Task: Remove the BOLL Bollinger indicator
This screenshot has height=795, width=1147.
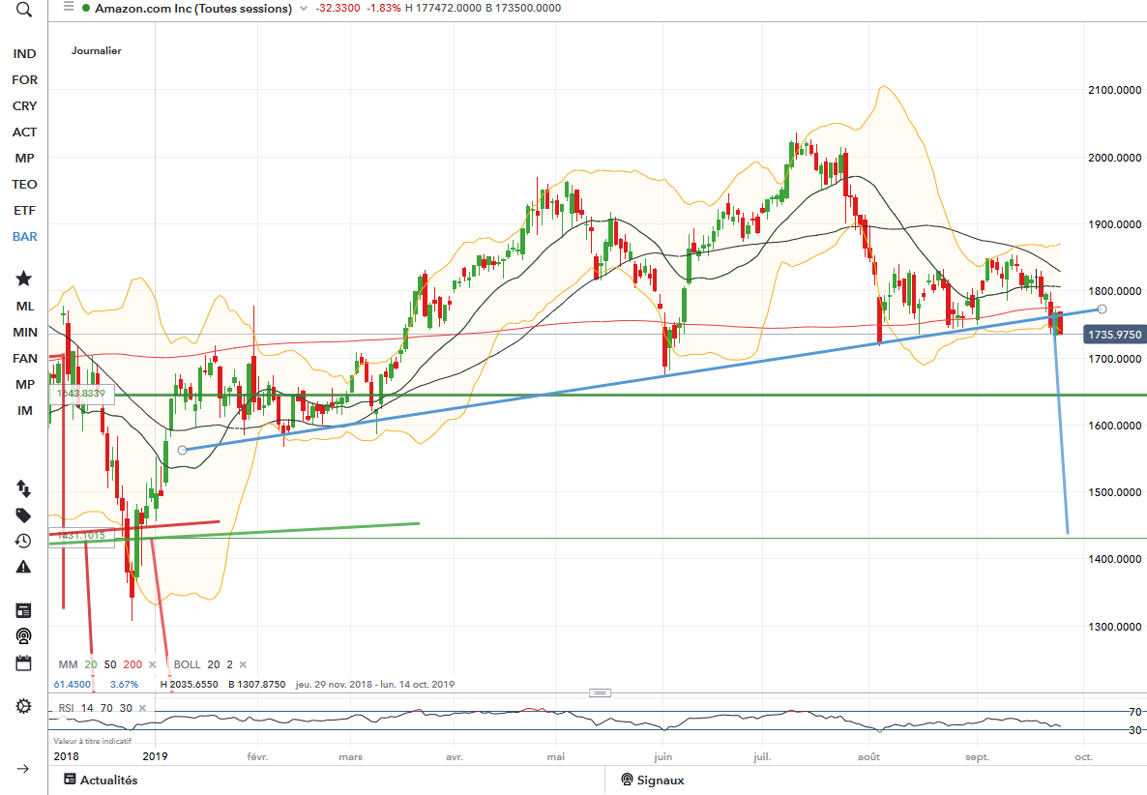Action: click(x=243, y=664)
